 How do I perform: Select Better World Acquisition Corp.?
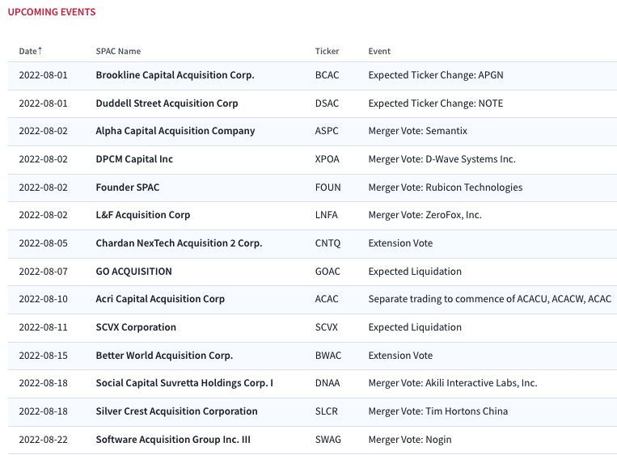[164, 356]
